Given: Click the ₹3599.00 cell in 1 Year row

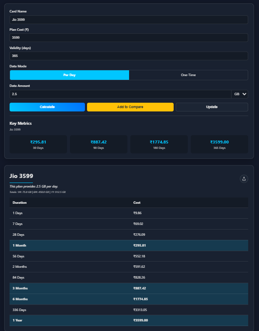Looking at the screenshot, I should click(141, 321).
